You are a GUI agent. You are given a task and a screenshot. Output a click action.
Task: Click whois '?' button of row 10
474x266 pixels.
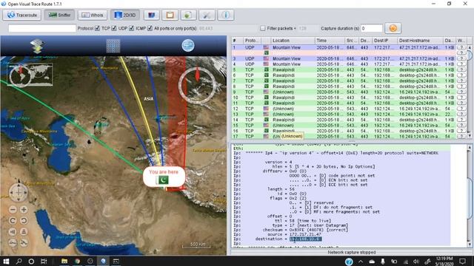point(461,98)
